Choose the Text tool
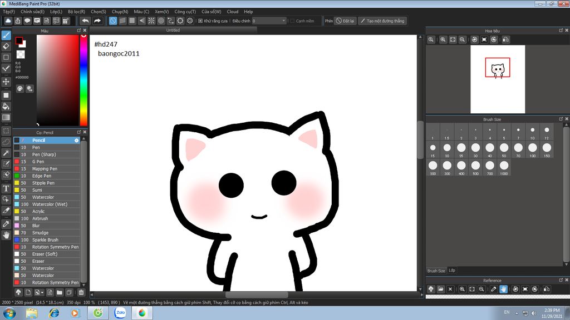 pos(6,188)
